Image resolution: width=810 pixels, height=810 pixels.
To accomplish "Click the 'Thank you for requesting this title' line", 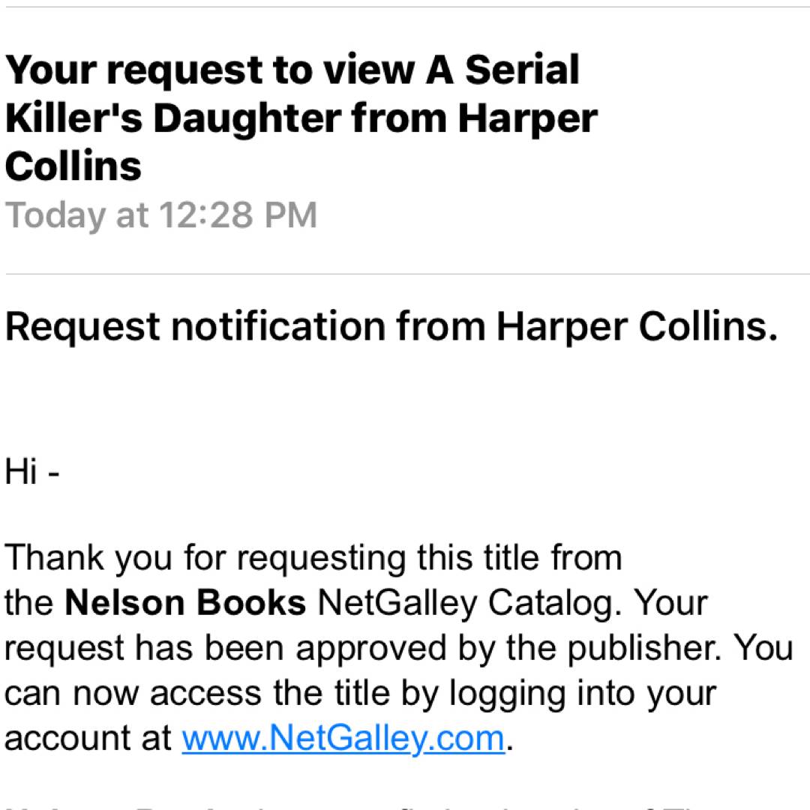I will (x=313, y=559).
